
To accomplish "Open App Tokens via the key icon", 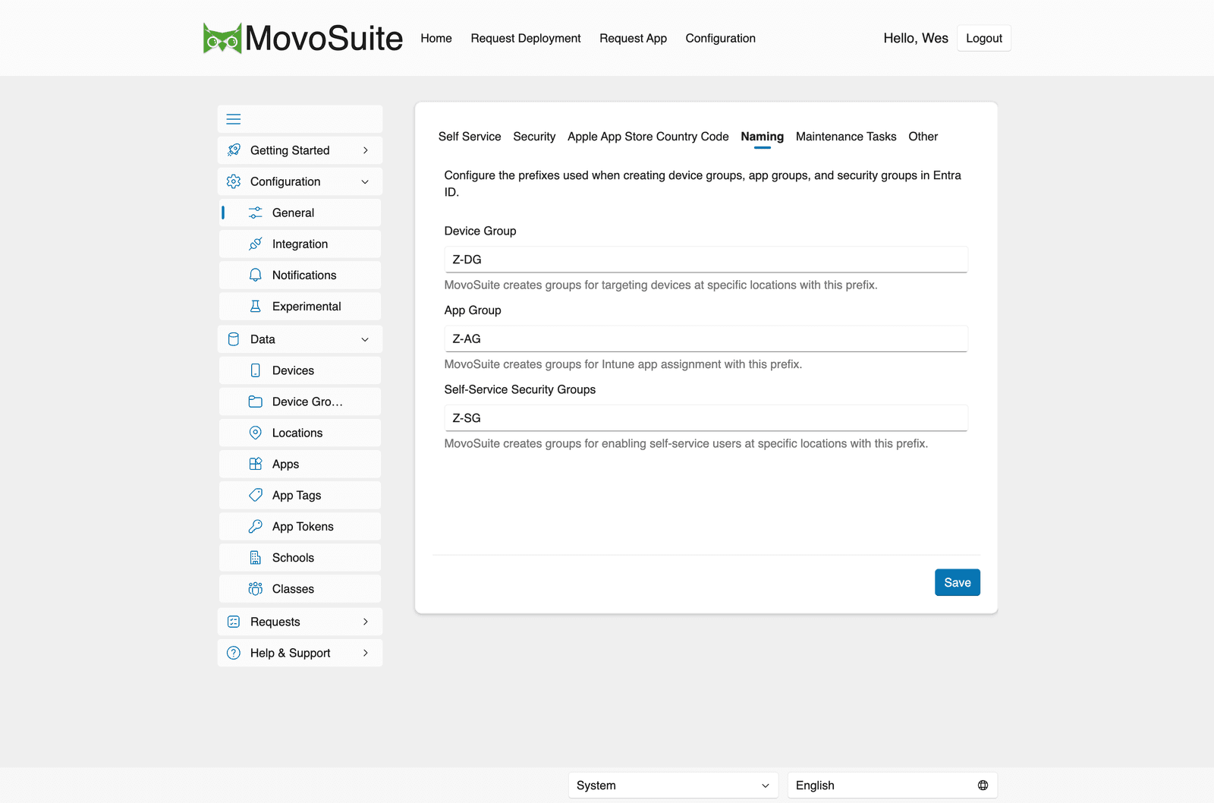I will pyautogui.click(x=256, y=526).
